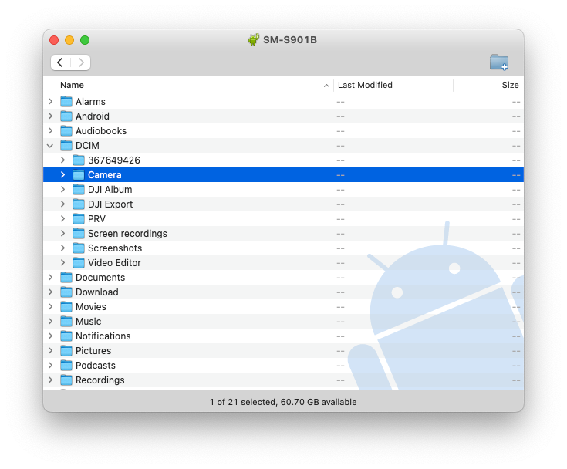Select the Camera folder name
Screen dimensions: 567x469
point(104,174)
